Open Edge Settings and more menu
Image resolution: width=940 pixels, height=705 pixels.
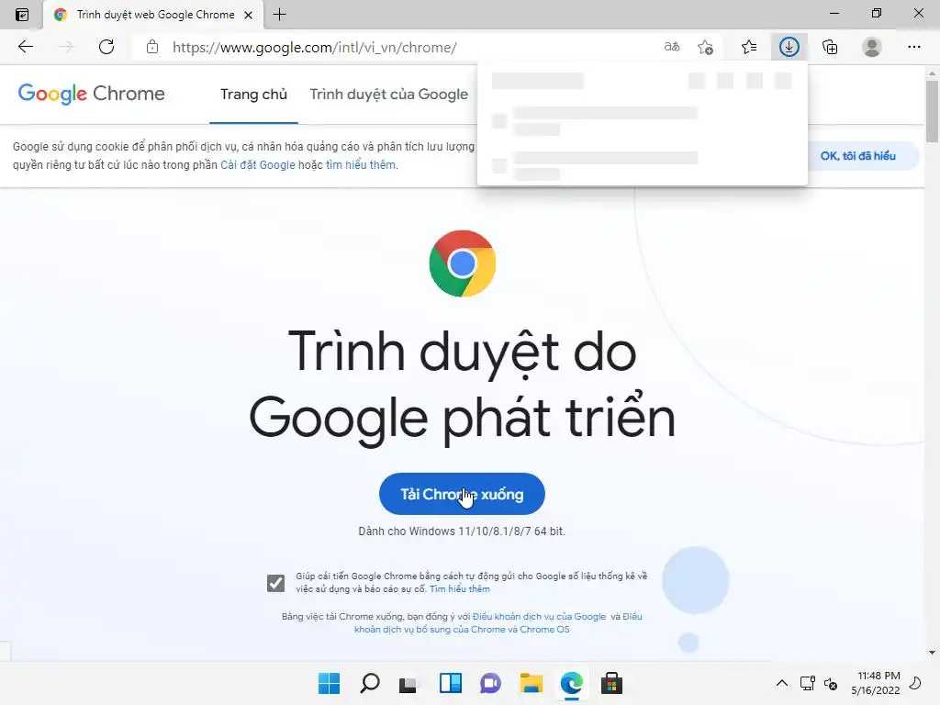pos(913,47)
